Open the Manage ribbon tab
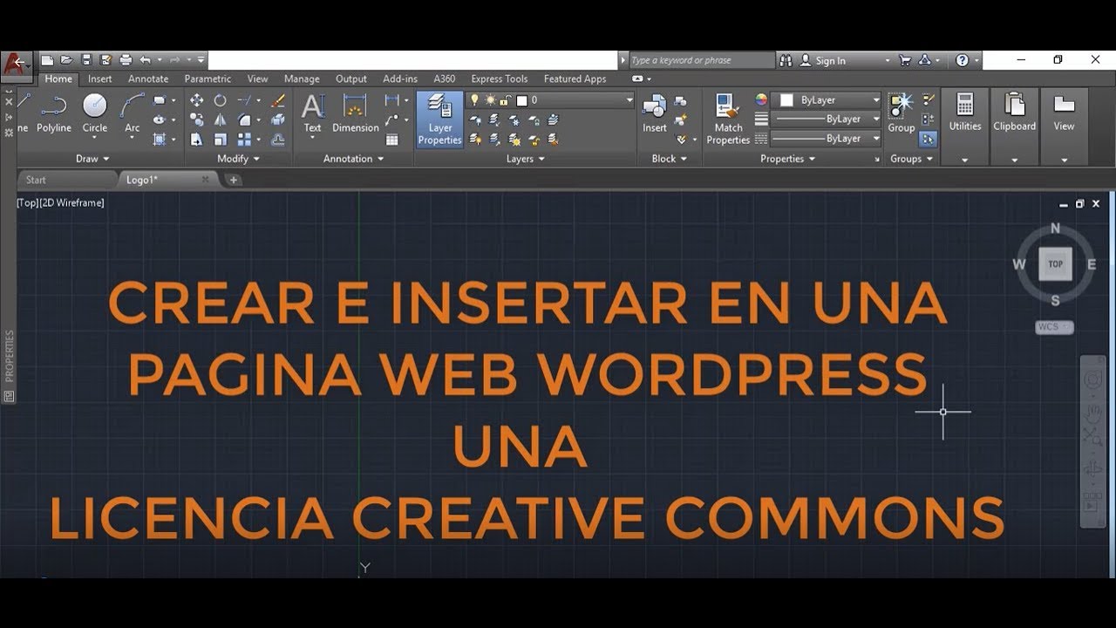Image resolution: width=1116 pixels, height=628 pixels. [x=302, y=78]
